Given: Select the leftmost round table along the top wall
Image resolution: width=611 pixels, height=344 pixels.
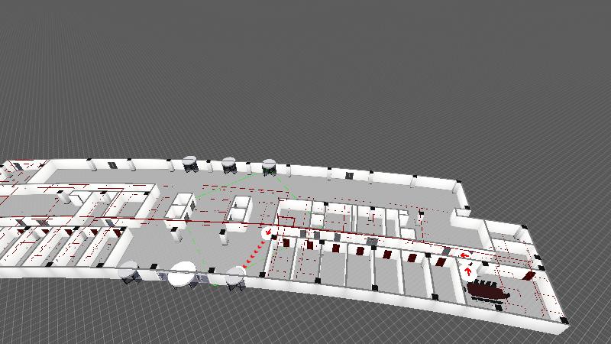Looking at the screenshot, I should (x=189, y=164).
